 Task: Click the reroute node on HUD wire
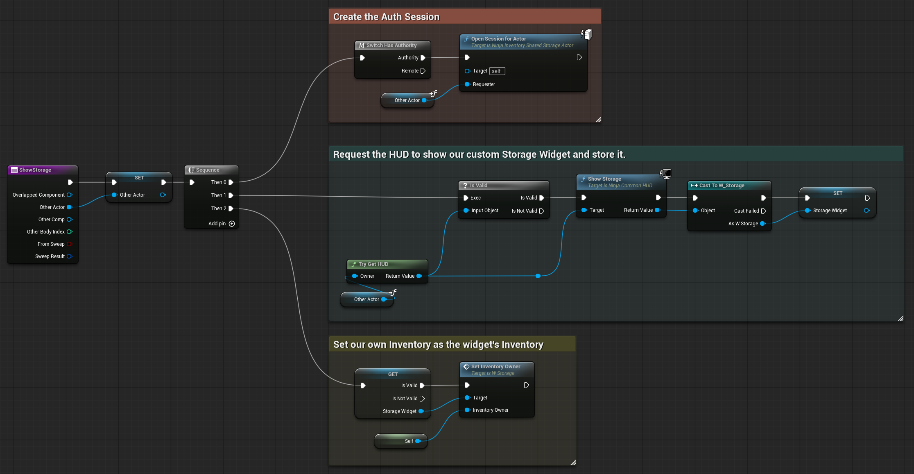click(538, 276)
